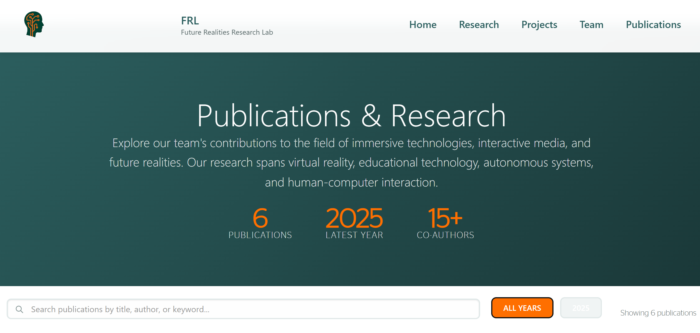This screenshot has width=700, height=333.
Task: Select the ALL YEARS filter button
Action: (522, 308)
